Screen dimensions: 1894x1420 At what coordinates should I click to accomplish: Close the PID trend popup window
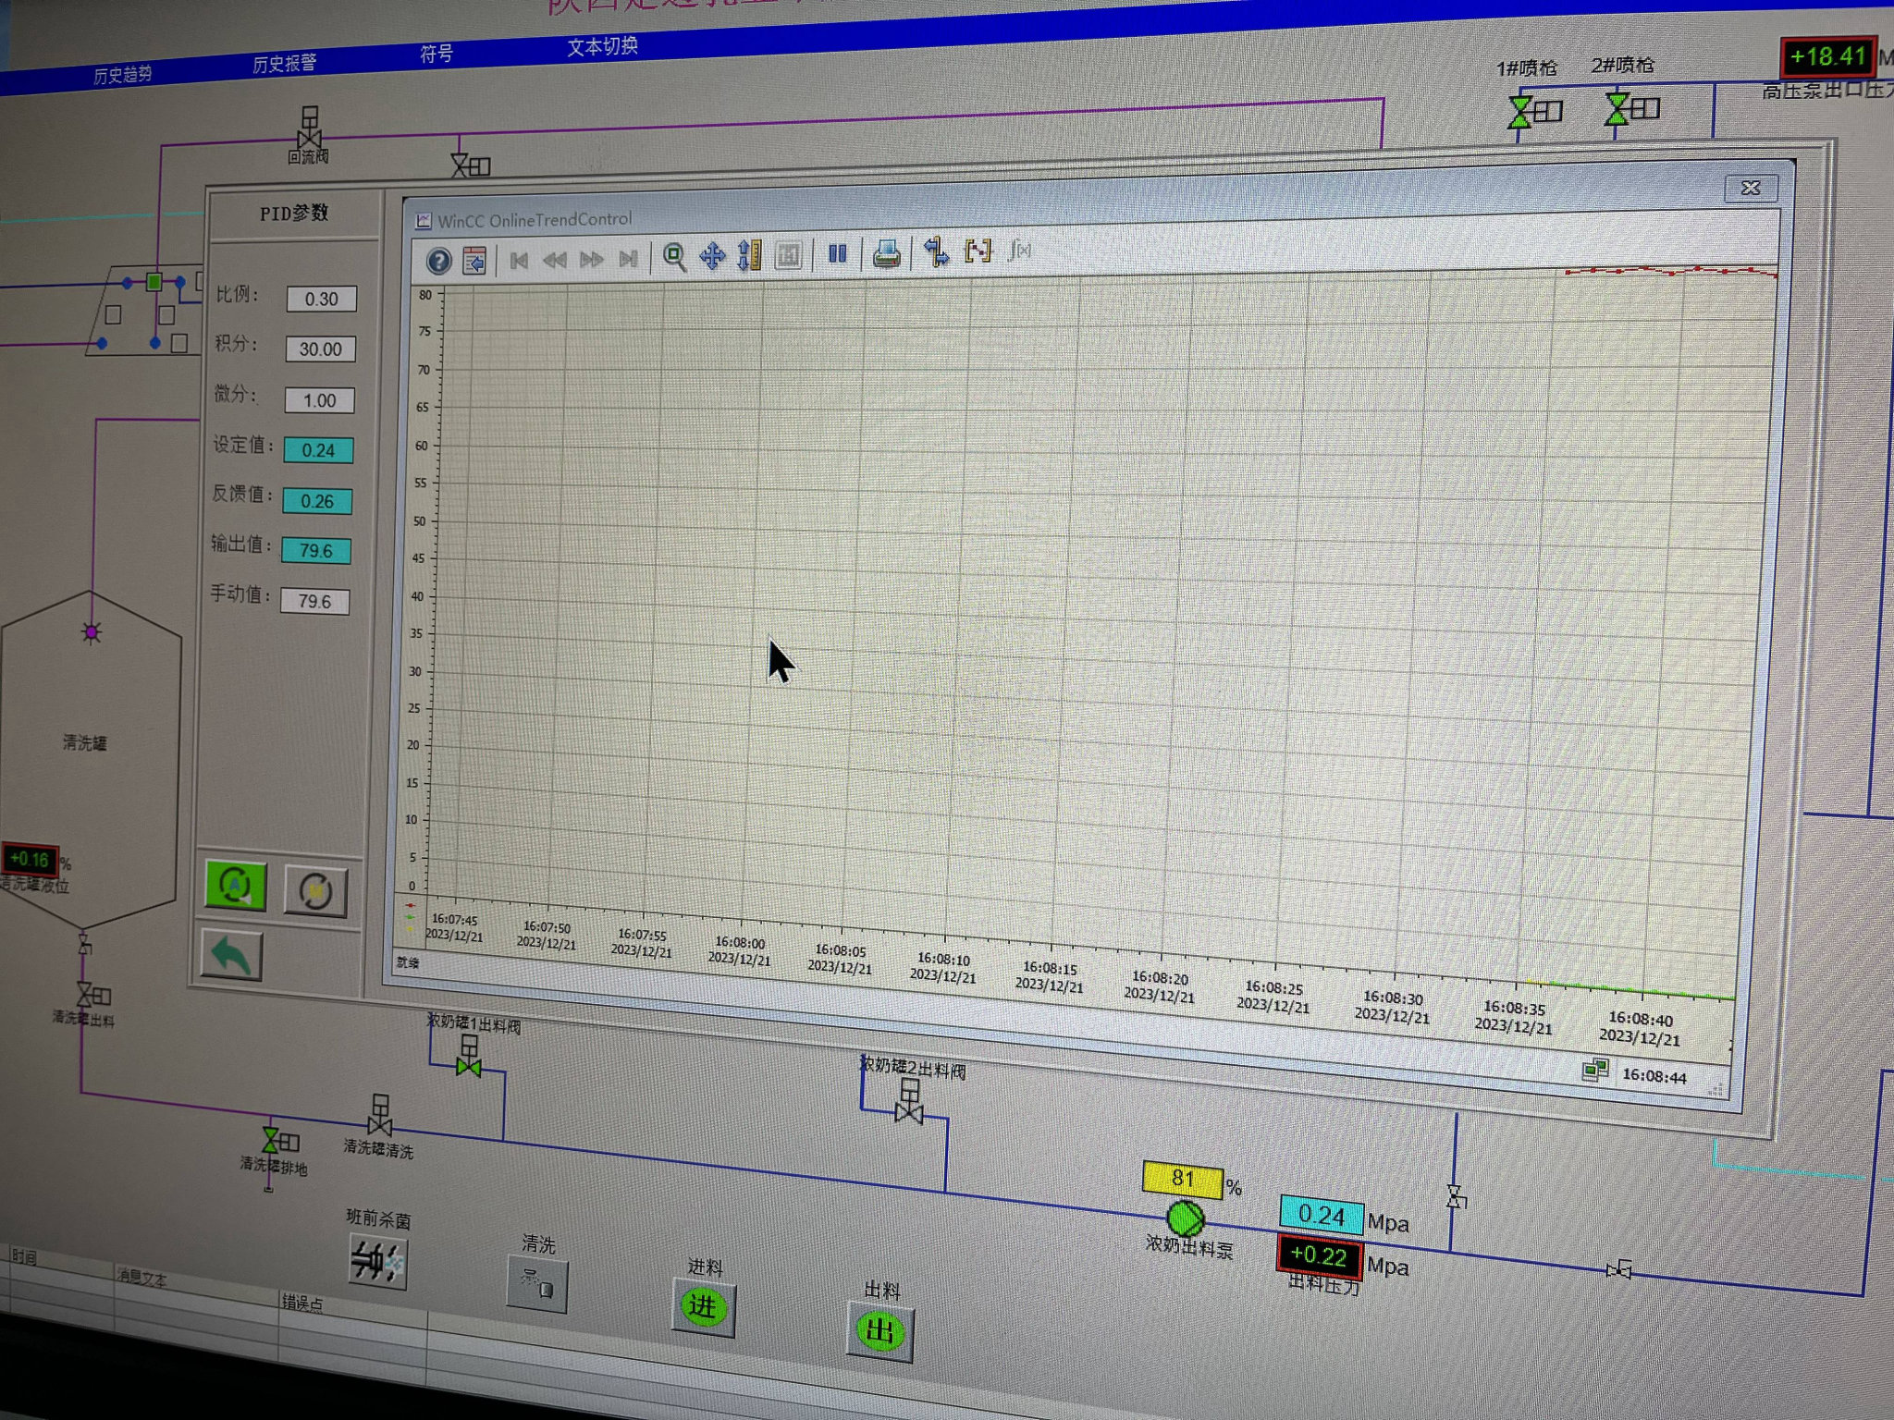click(x=1751, y=188)
